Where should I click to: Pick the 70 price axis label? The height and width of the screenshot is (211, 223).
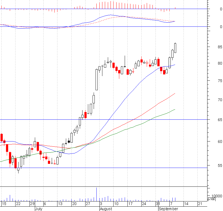click(x=220, y=100)
